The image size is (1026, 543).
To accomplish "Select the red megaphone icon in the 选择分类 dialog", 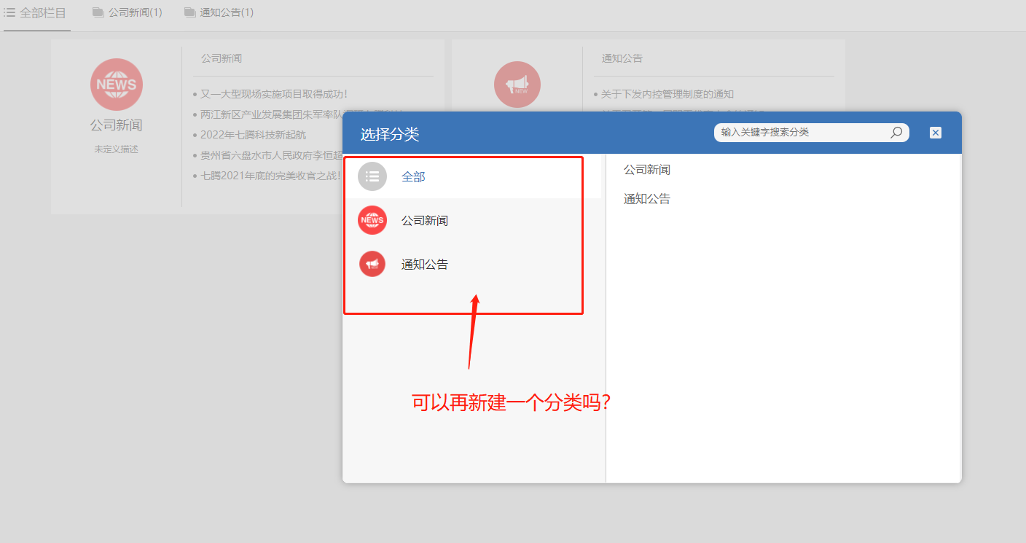I will click(372, 264).
